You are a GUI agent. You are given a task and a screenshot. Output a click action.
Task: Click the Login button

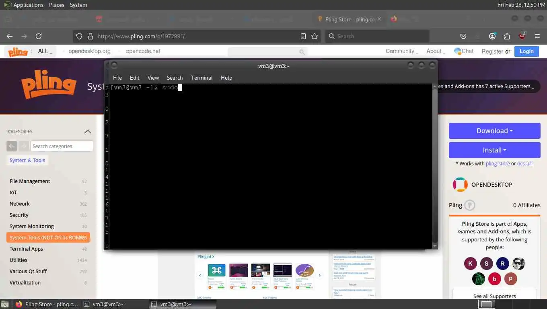(x=526, y=51)
